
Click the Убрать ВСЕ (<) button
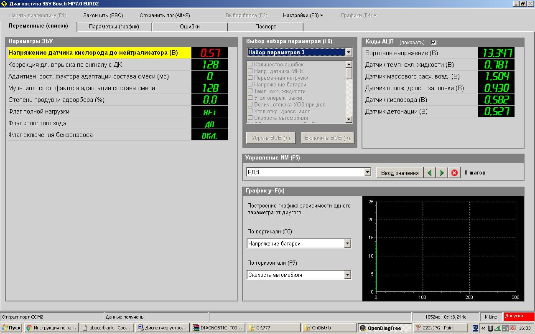271,138
